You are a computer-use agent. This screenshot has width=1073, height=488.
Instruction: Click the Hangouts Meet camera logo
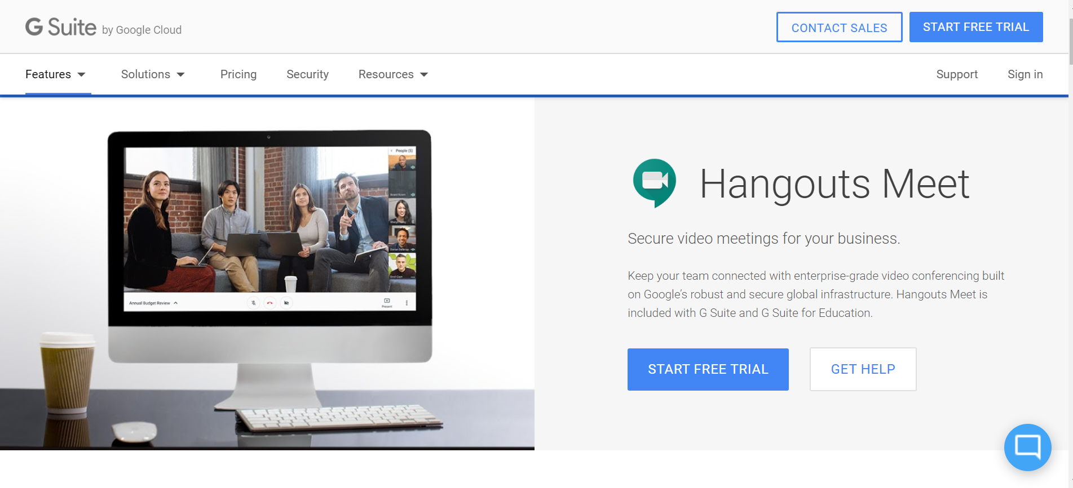click(x=654, y=182)
